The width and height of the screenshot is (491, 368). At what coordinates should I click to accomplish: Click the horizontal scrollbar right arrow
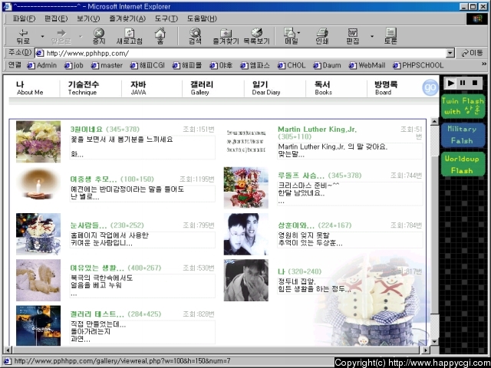(x=426, y=350)
